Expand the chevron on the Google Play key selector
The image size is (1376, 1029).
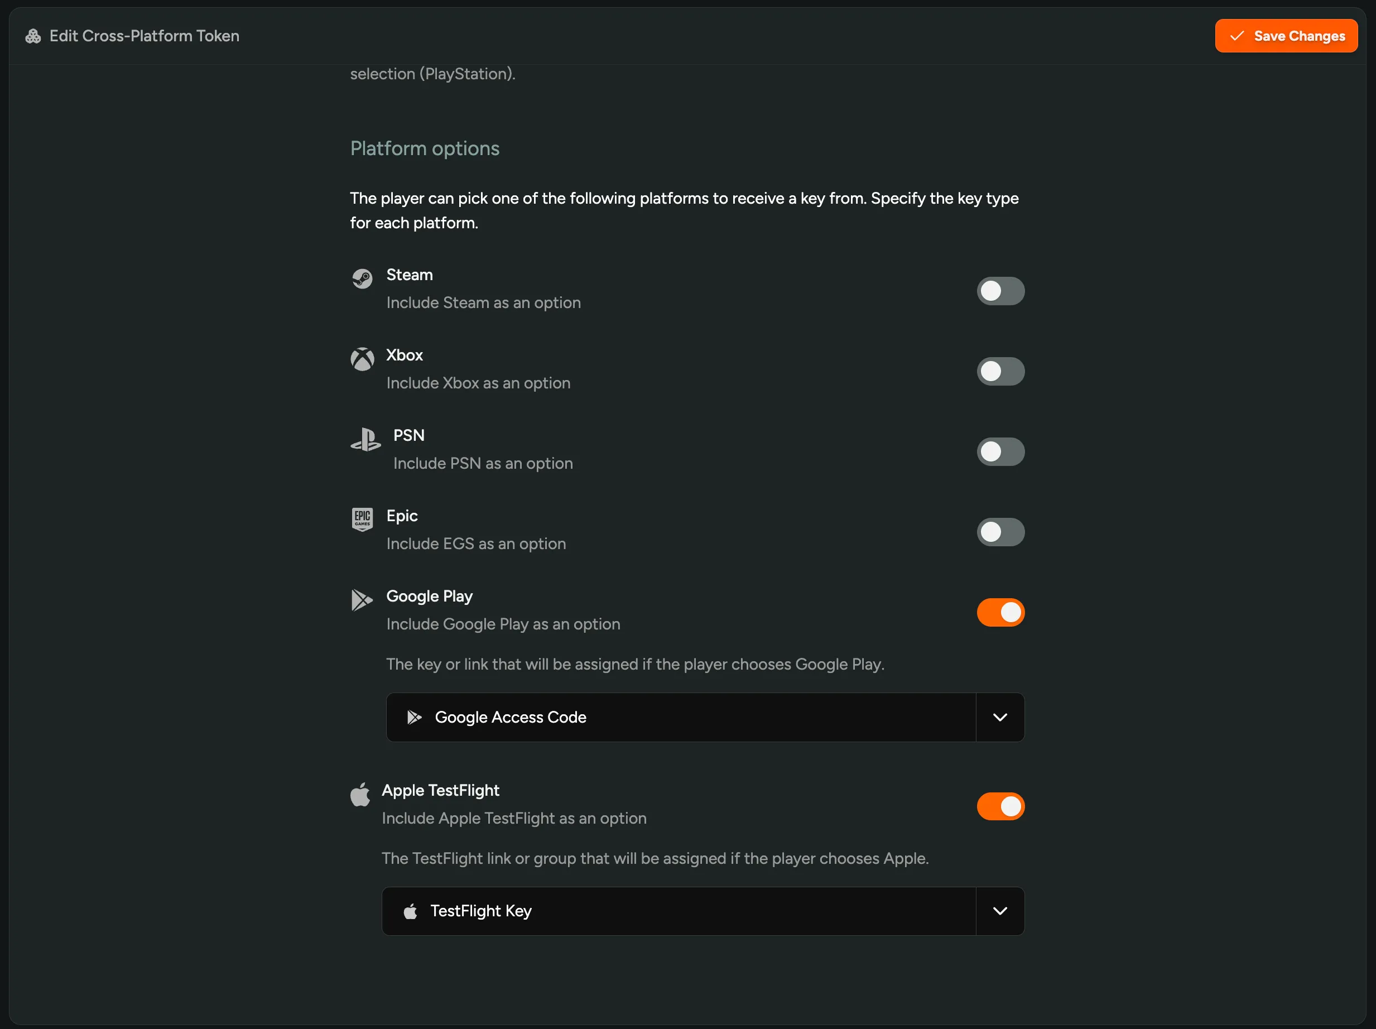[x=1000, y=717]
